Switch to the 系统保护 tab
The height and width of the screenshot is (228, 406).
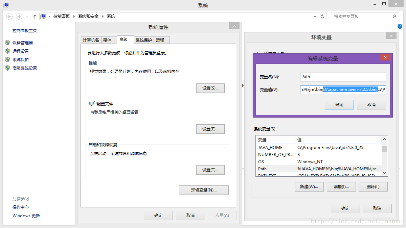point(144,40)
